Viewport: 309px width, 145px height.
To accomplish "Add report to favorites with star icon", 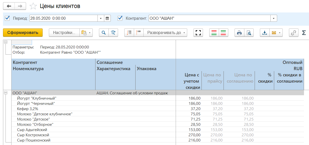I will pos(33,6).
